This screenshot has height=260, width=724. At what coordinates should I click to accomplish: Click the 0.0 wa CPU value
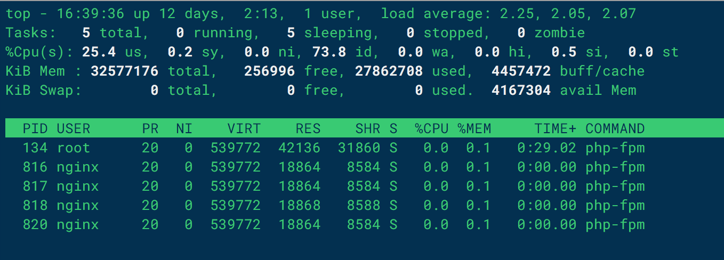tap(411, 52)
